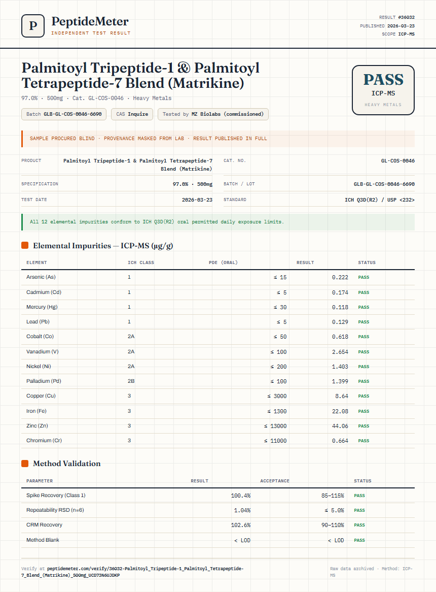Select the 'Sample procured blind' banner
The image size is (436, 592).
click(218, 139)
